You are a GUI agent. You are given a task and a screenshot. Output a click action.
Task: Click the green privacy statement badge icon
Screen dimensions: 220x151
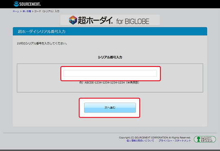pos(205,139)
